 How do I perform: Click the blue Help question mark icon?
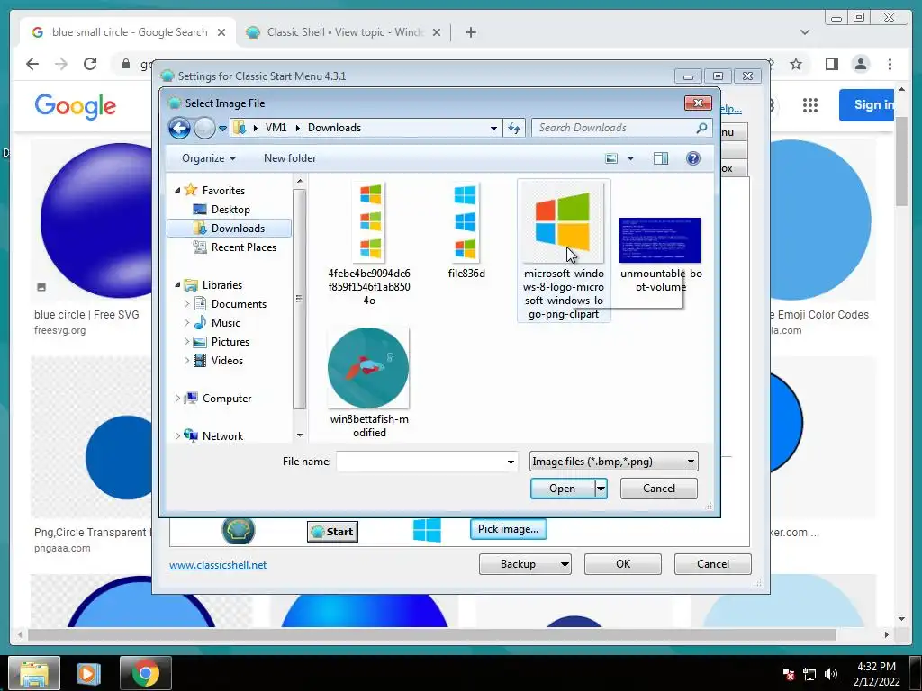(693, 158)
